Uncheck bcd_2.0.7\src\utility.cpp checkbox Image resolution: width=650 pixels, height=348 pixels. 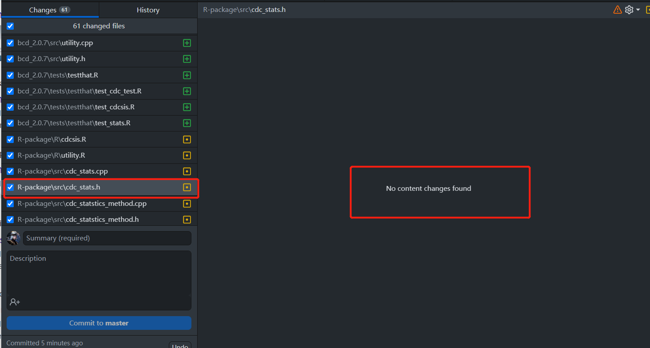(x=10, y=43)
